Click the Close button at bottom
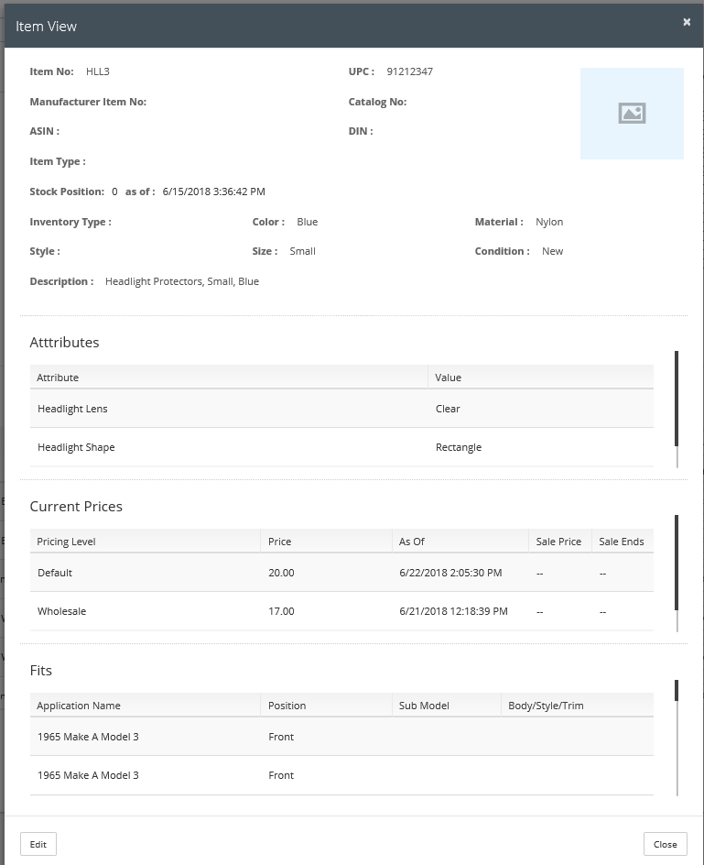704x865 pixels. 665,844
